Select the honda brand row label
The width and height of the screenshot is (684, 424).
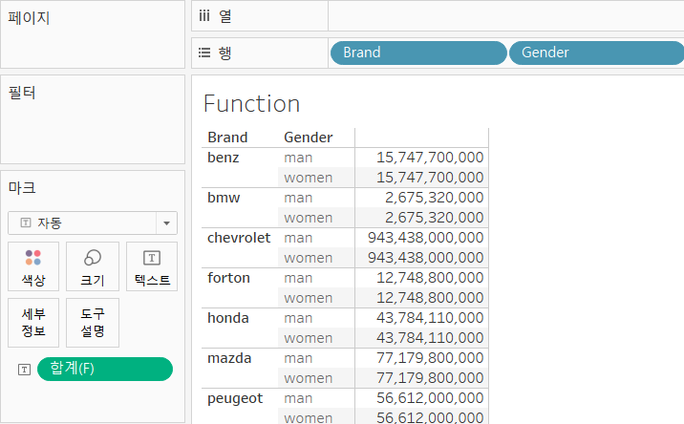pyautogui.click(x=227, y=318)
